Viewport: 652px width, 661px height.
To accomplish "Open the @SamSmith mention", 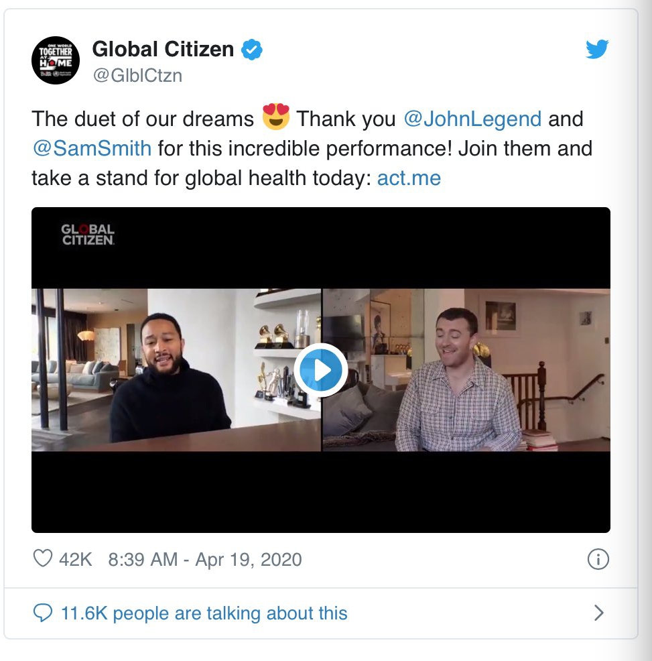I will click(92, 148).
